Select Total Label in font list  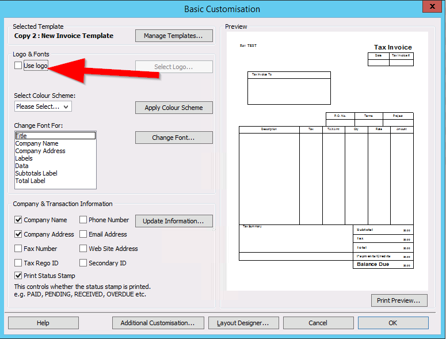tap(55, 181)
